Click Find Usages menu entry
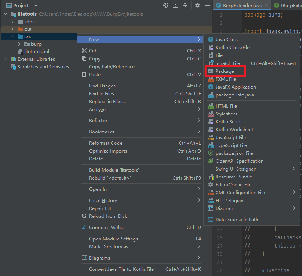Viewport: 302px width, 276px height. [141, 86]
